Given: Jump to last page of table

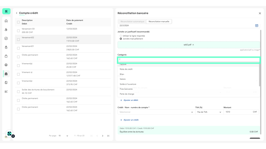Looking at the screenshot, I should [x=108, y=136].
